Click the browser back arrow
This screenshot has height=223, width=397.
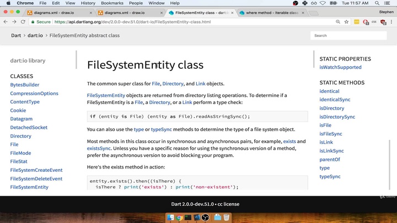6,22
